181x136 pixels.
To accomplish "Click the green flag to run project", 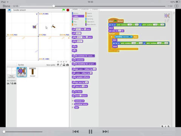I will 63,10.
